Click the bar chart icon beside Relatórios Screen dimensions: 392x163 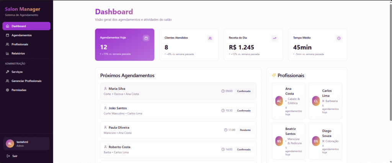tap(8, 53)
